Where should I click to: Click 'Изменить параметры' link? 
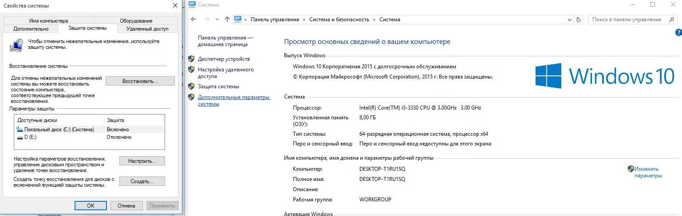(x=648, y=172)
